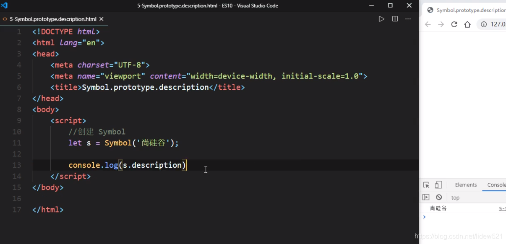The image size is (506, 244).
Task: Clear the DevTools console
Action: coord(439,197)
